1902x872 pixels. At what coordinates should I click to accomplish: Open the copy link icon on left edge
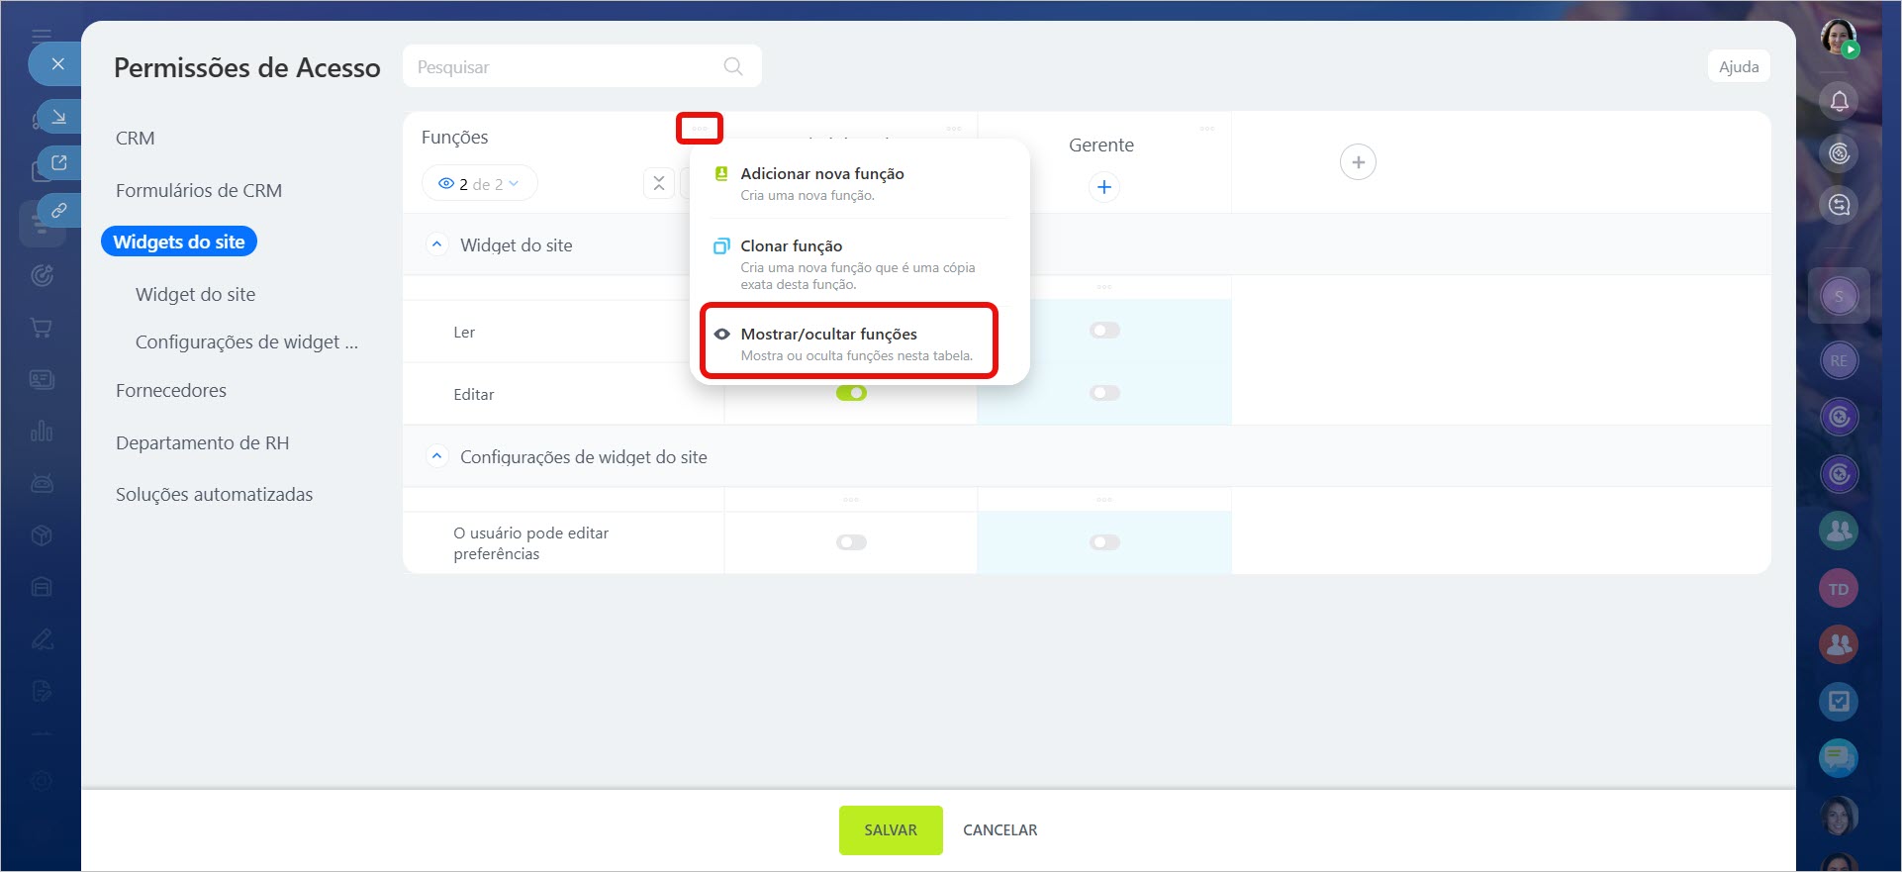58,210
